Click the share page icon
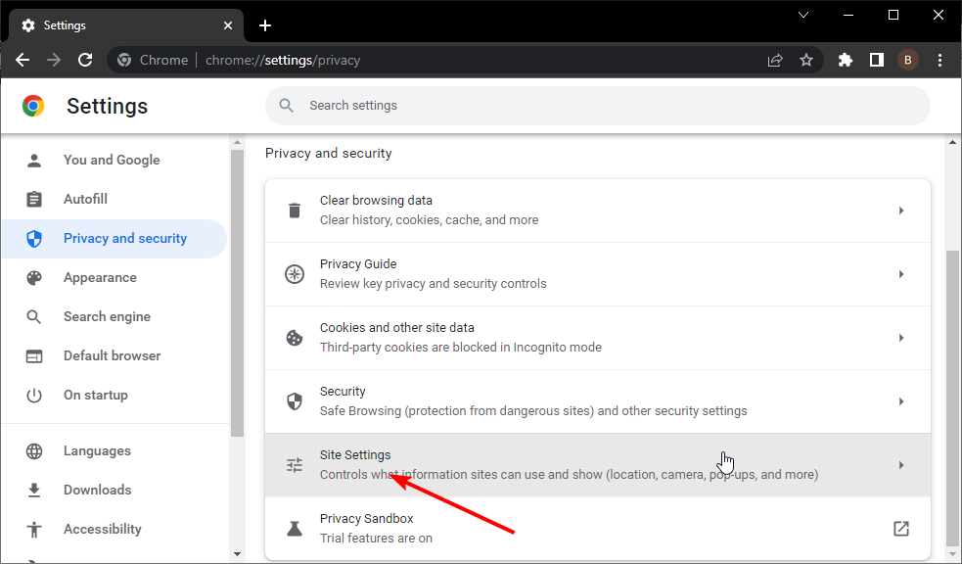The height and width of the screenshot is (564, 962). [x=775, y=60]
